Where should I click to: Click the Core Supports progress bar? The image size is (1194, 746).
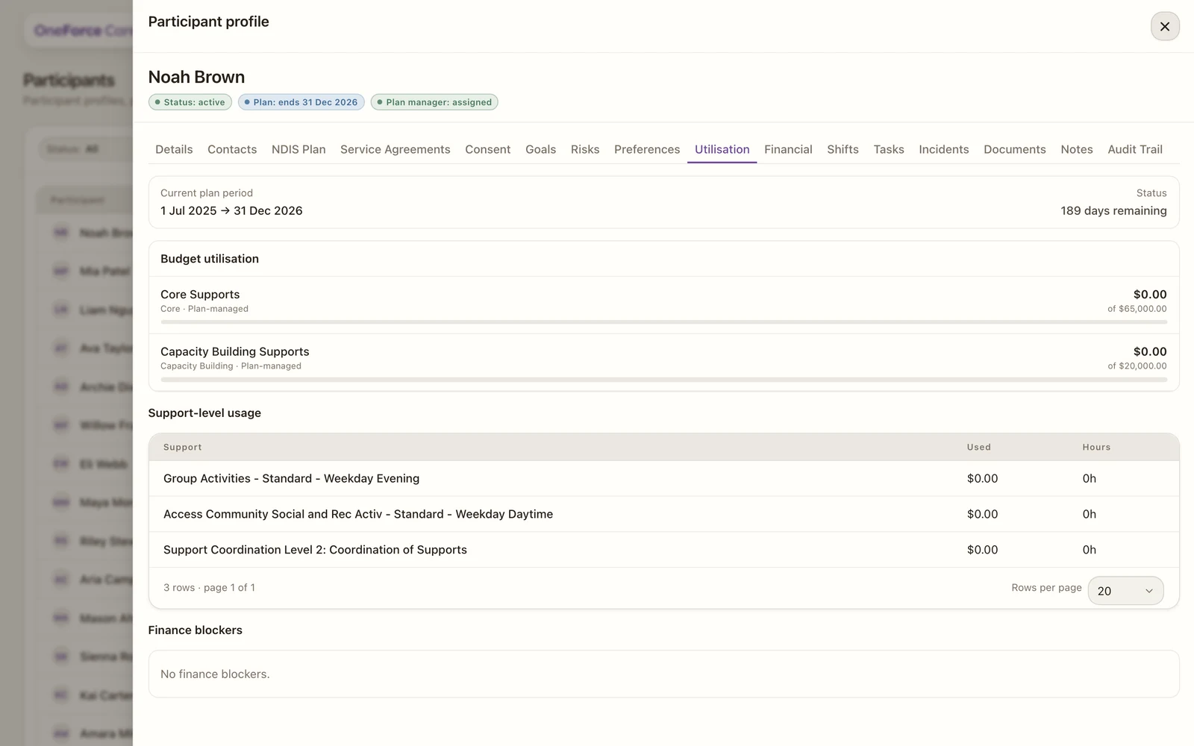point(663,322)
